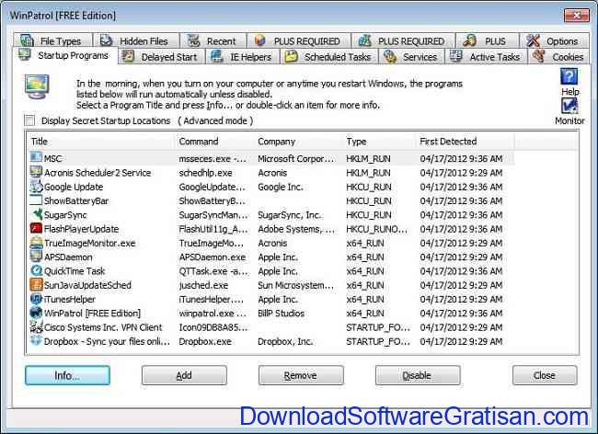Click the PLUS tab with key icon
The height and width of the screenshot is (434, 598).
[487, 40]
